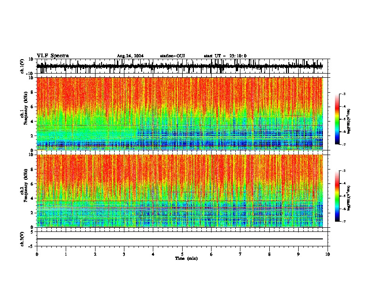Click time axis tick label '9'
The height and width of the screenshot is (285, 369).
pos(298,254)
